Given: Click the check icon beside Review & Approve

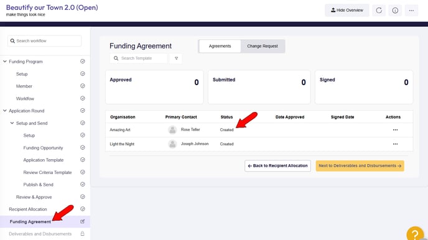Looking at the screenshot, I should (83, 196).
